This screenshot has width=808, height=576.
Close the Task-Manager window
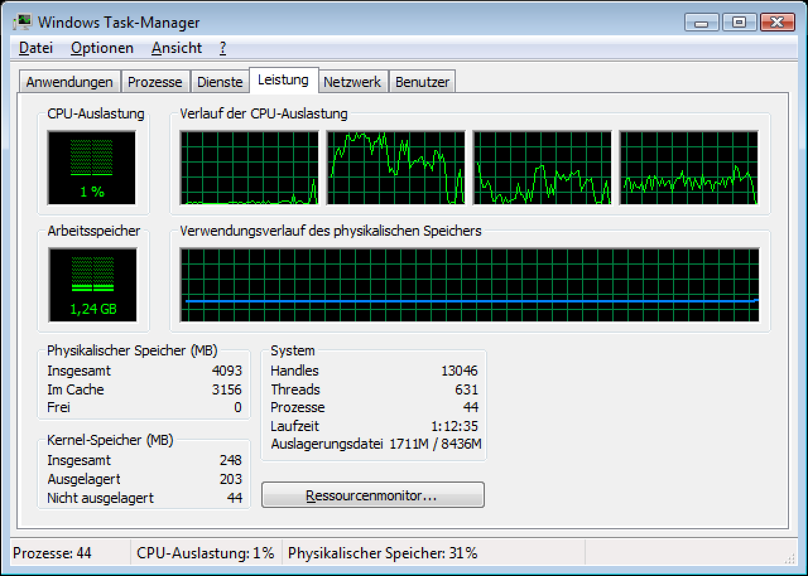click(x=777, y=22)
